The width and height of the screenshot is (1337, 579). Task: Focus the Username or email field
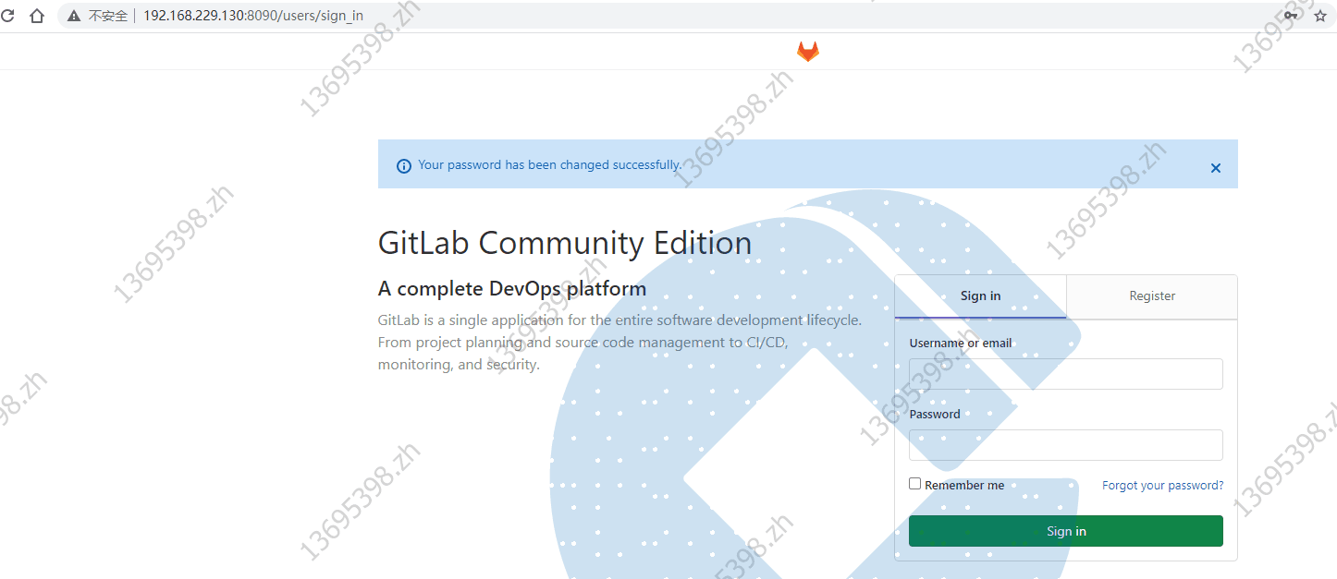point(1066,374)
